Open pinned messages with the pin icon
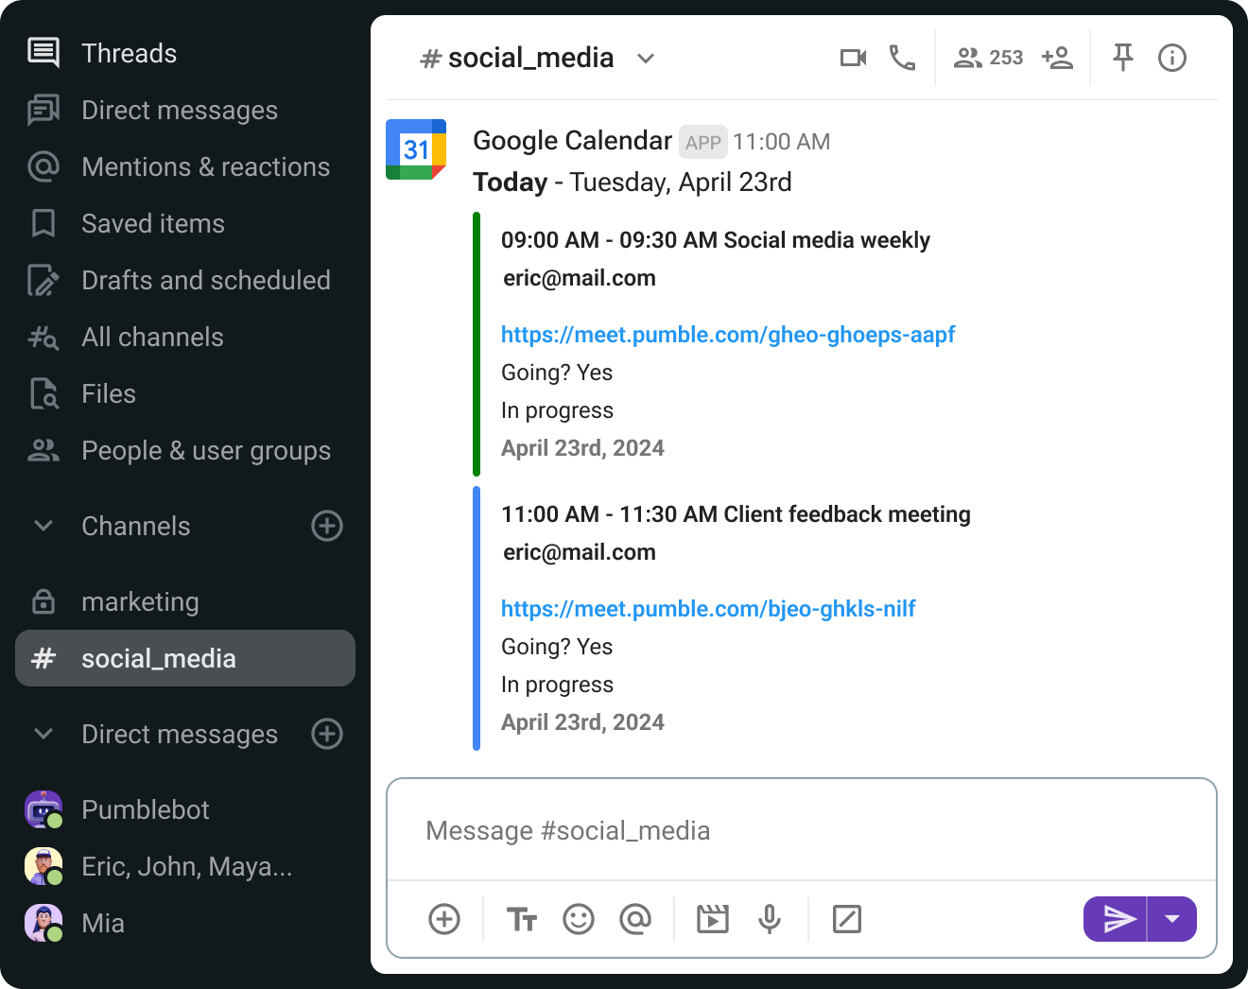This screenshot has height=989, width=1248. [x=1122, y=59]
